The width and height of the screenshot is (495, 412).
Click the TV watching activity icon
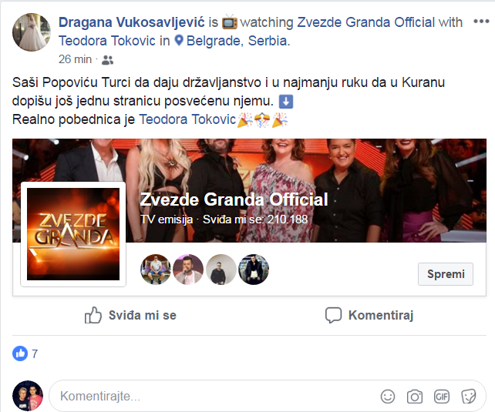tap(230, 22)
